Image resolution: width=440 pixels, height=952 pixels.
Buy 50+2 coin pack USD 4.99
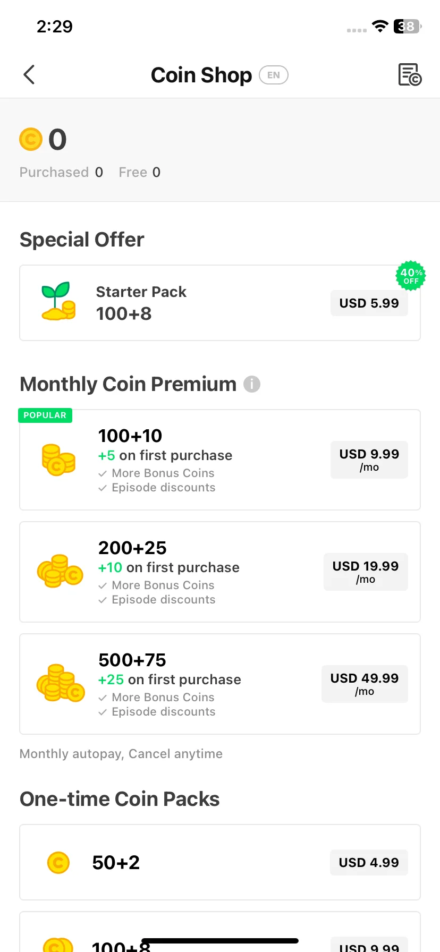[x=369, y=862]
